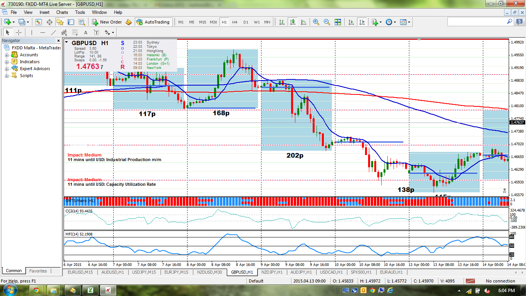Toggle the Data Window crosshair-target icon
Viewport: 526px width, 296px height.
[49, 22]
